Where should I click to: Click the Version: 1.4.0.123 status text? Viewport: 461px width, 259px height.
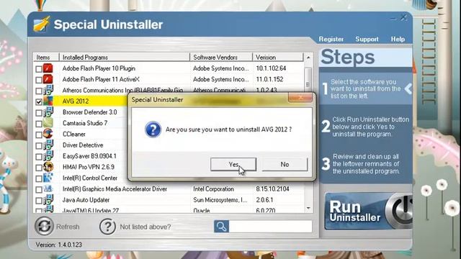[59, 245]
